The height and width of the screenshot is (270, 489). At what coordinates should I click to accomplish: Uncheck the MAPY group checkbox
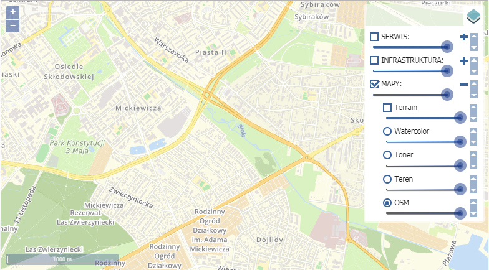[x=374, y=84]
